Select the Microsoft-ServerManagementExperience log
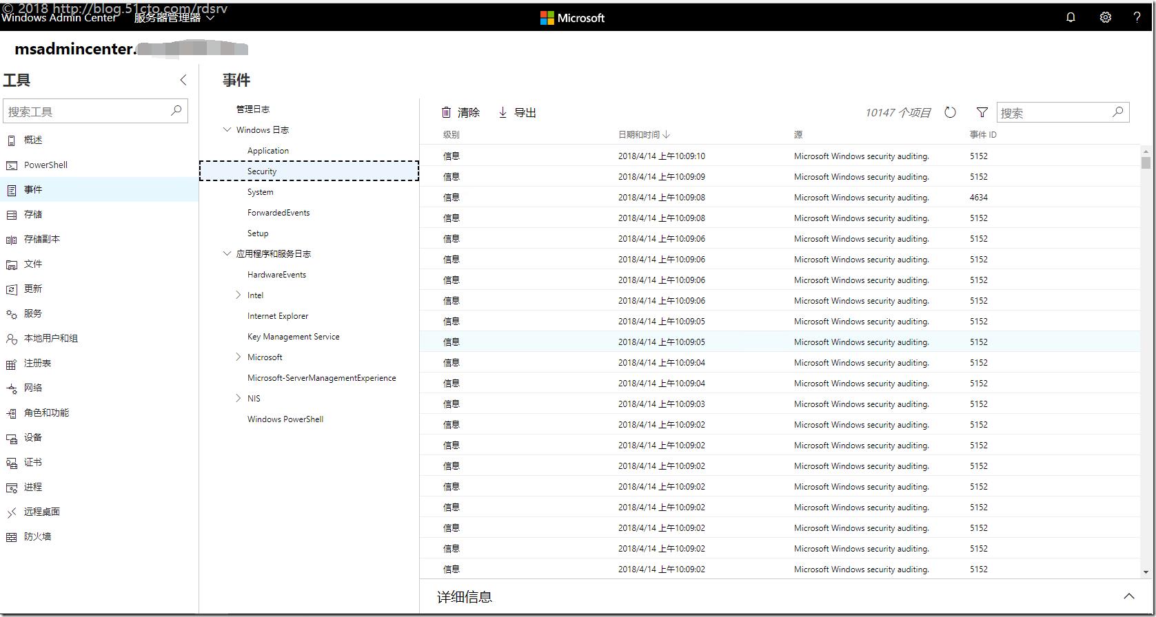Screen dimensions: 1156x617 [x=322, y=378]
